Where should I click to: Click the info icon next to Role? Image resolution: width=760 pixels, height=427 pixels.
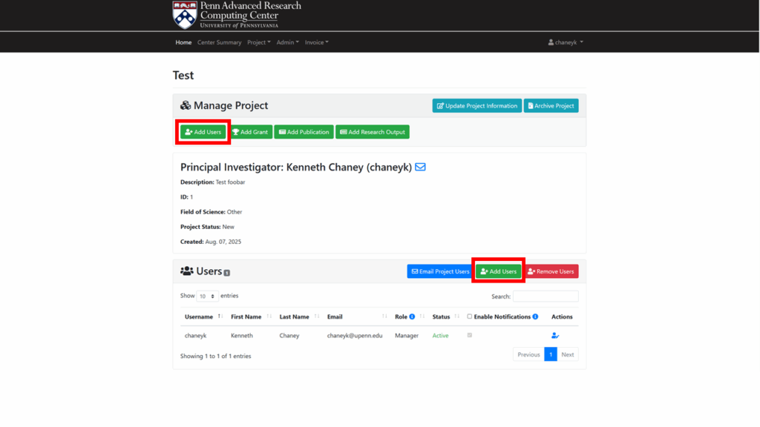click(x=412, y=317)
